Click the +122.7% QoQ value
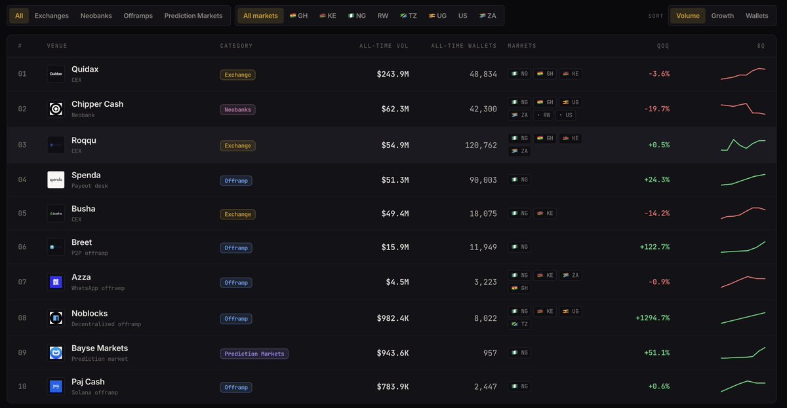Image resolution: width=787 pixels, height=408 pixels. [x=655, y=247]
